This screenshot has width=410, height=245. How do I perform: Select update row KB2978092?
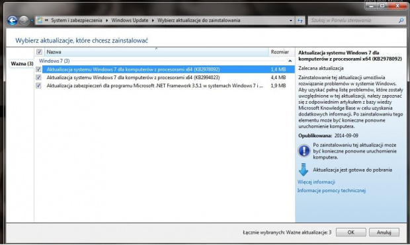[x=168, y=69]
